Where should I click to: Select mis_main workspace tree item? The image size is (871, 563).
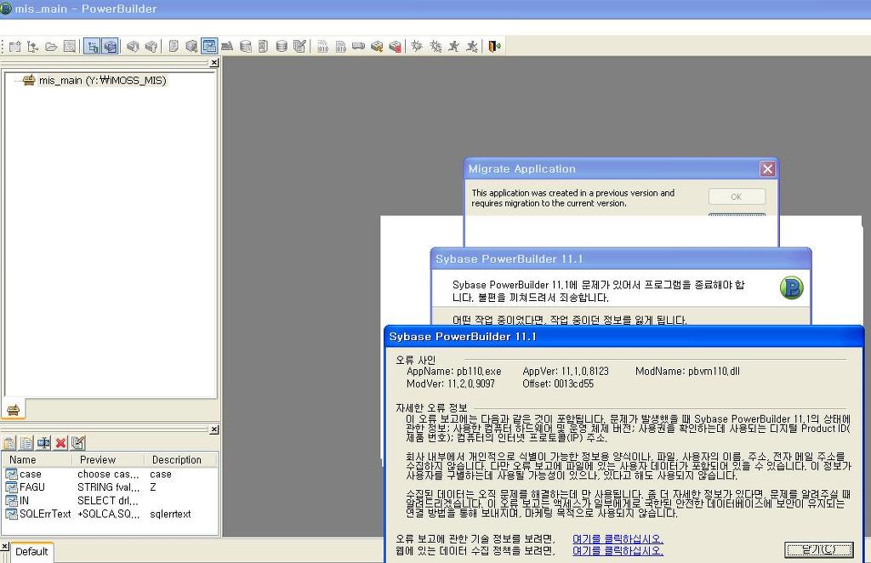[x=102, y=81]
